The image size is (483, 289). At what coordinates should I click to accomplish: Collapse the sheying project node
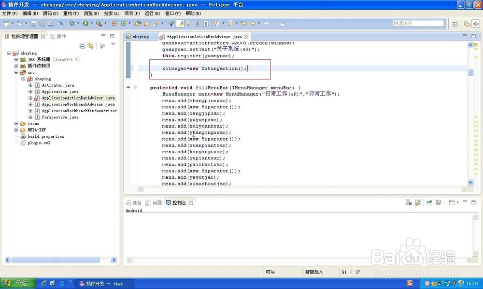9,53
